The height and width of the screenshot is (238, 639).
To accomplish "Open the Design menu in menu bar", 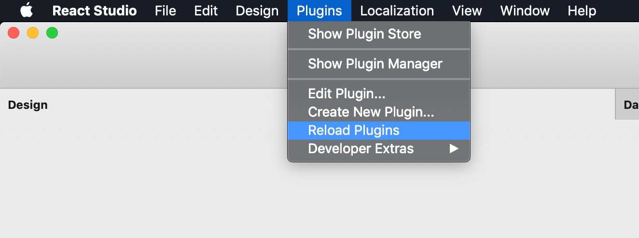I will point(257,11).
